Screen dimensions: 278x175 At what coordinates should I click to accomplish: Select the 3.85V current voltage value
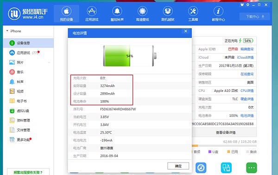click(x=104, y=117)
